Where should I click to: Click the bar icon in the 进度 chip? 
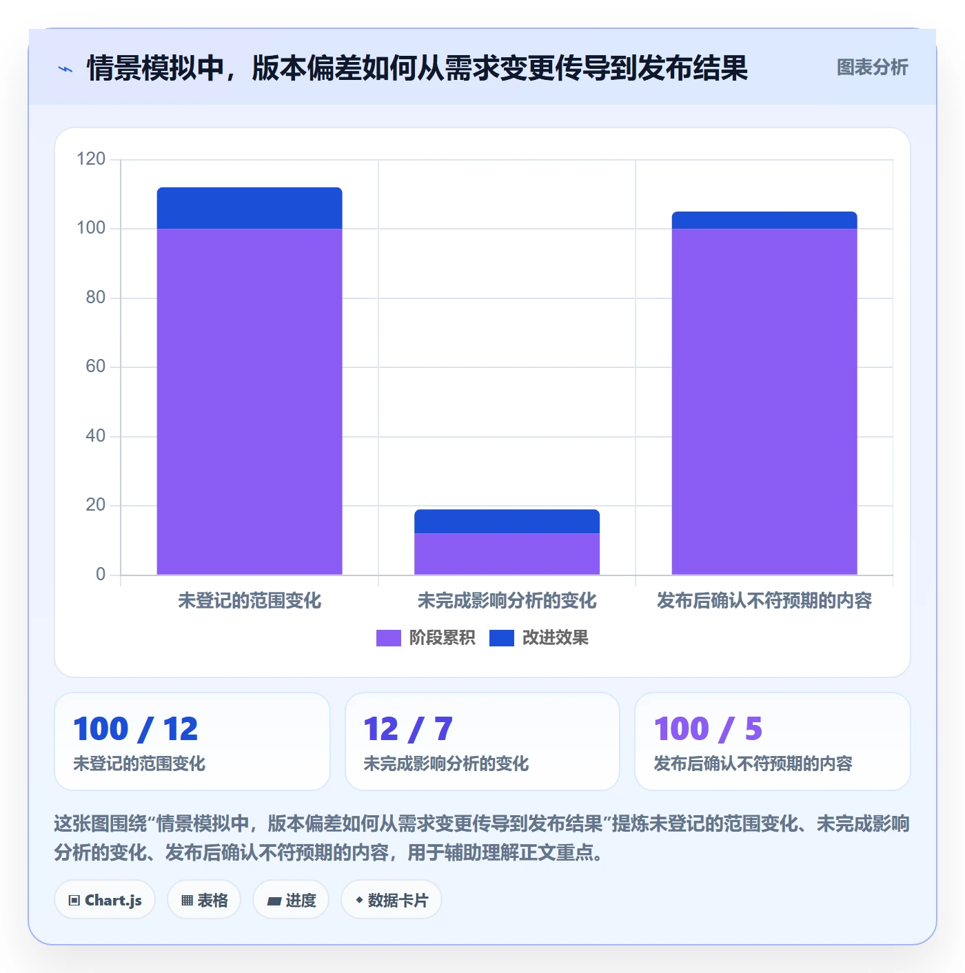click(274, 901)
